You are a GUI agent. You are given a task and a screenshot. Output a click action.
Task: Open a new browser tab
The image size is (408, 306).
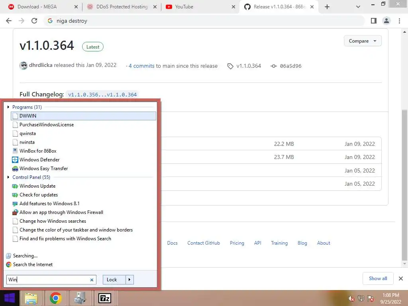point(327,7)
